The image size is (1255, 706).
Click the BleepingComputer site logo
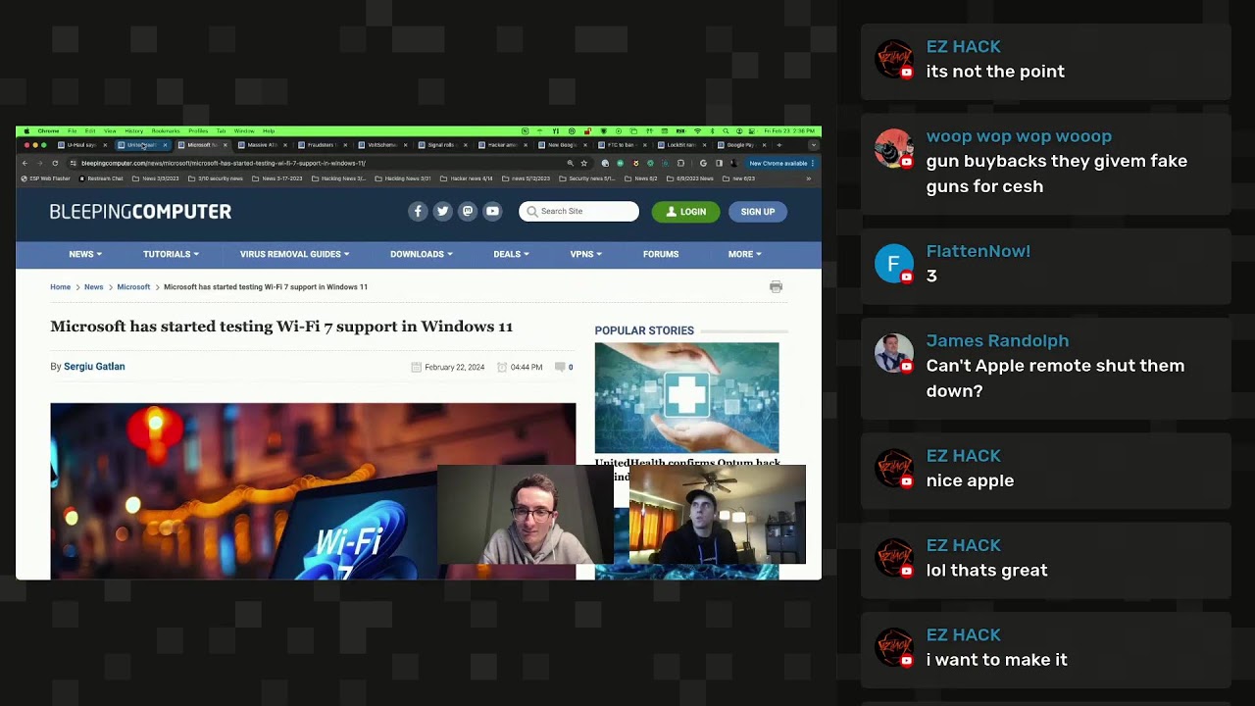tap(140, 212)
